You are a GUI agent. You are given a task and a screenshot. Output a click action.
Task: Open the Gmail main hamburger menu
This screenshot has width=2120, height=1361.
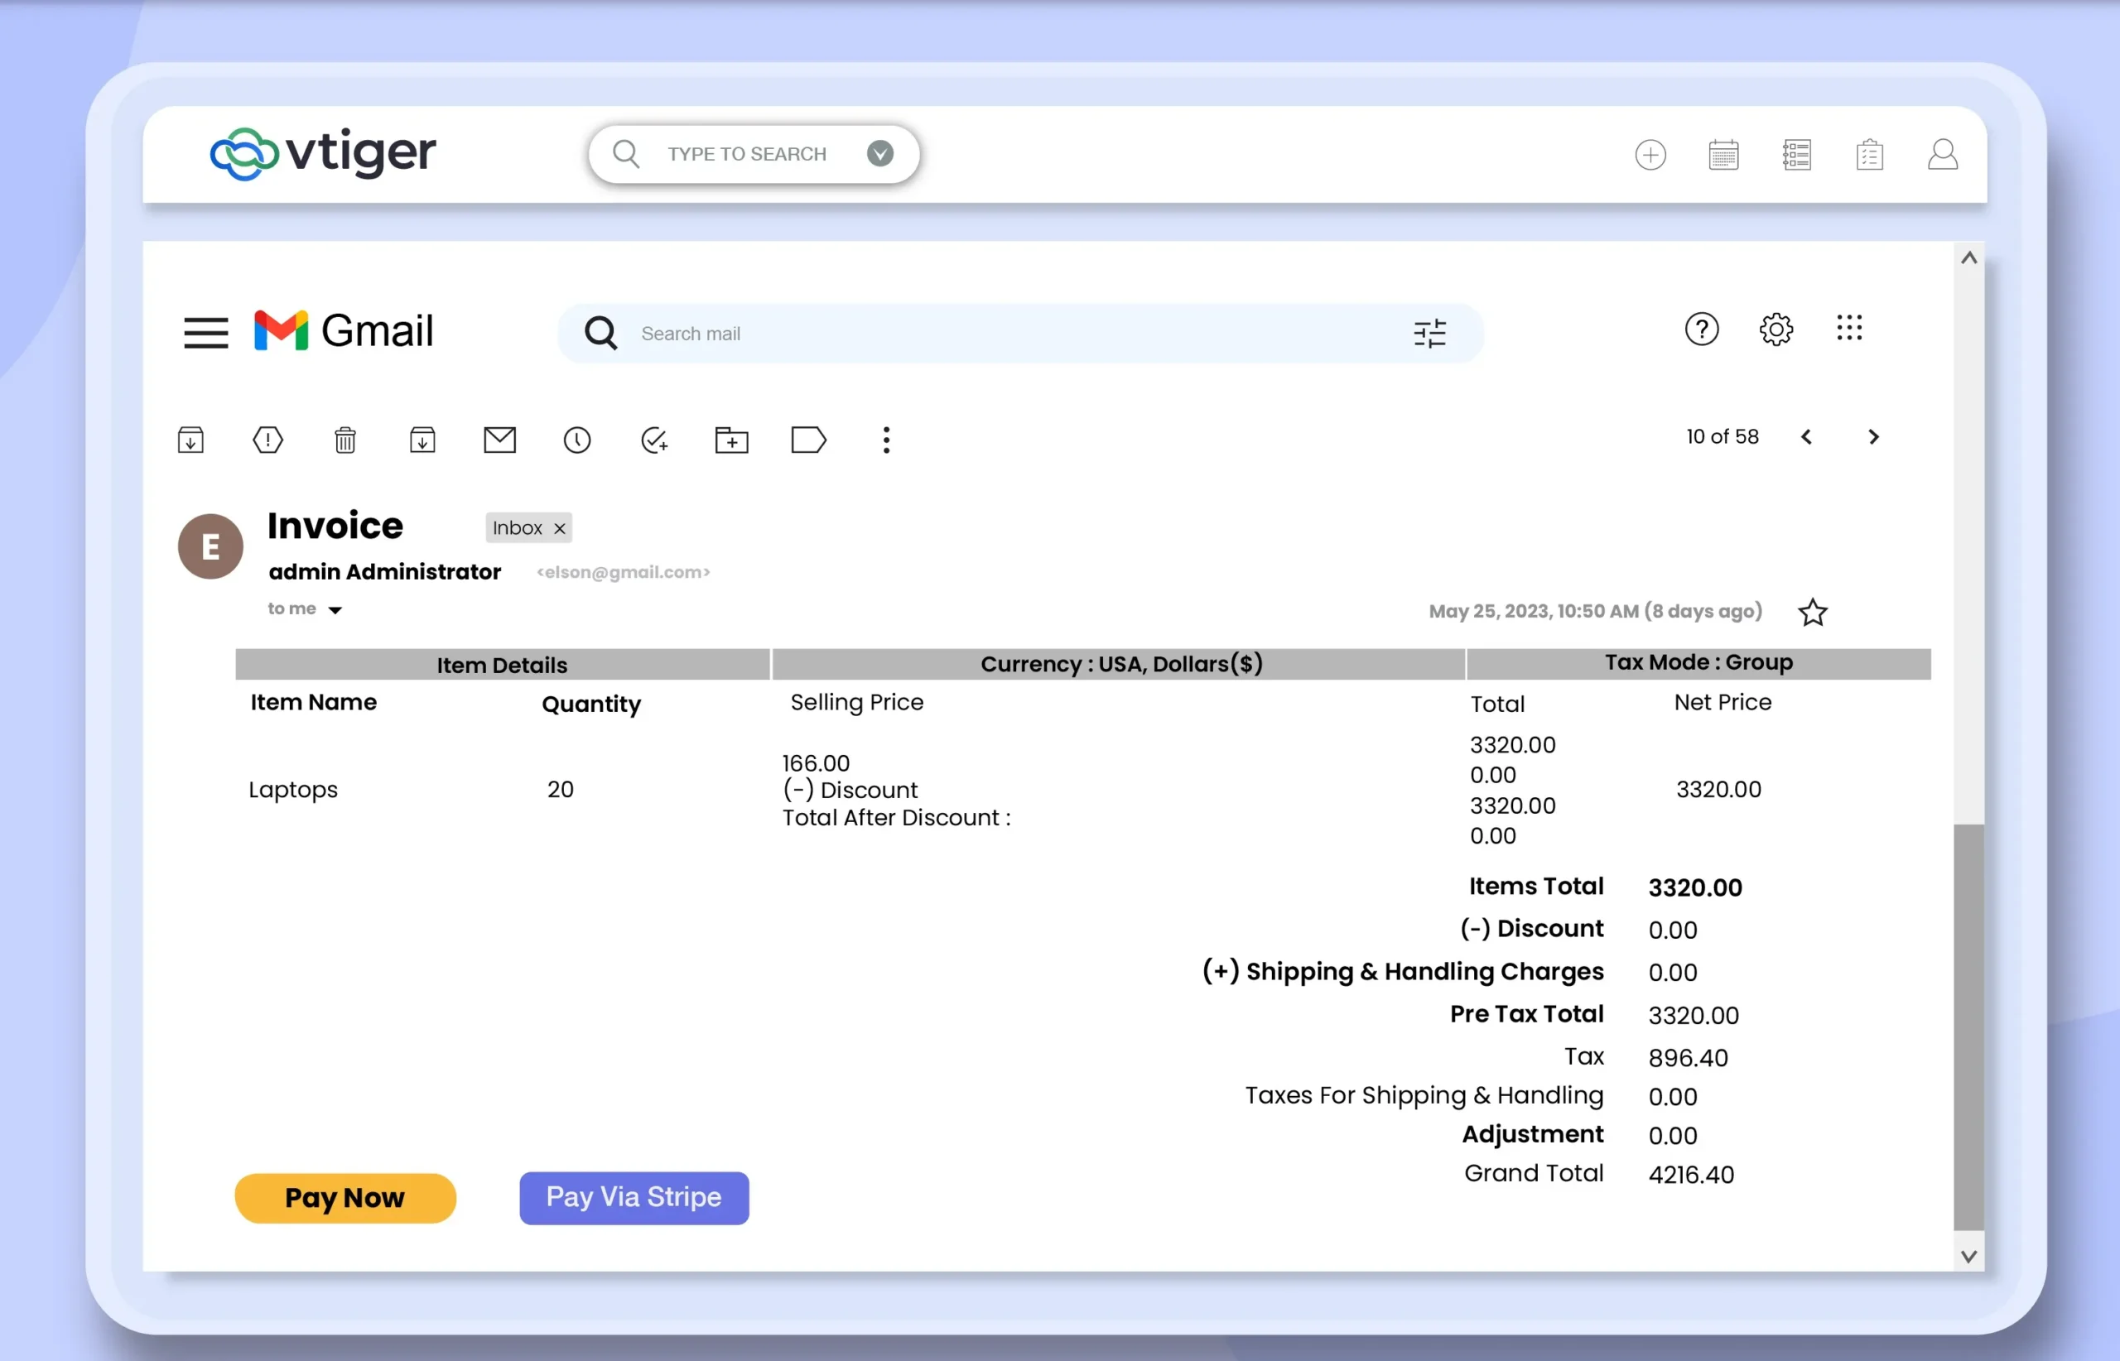tap(206, 332)
